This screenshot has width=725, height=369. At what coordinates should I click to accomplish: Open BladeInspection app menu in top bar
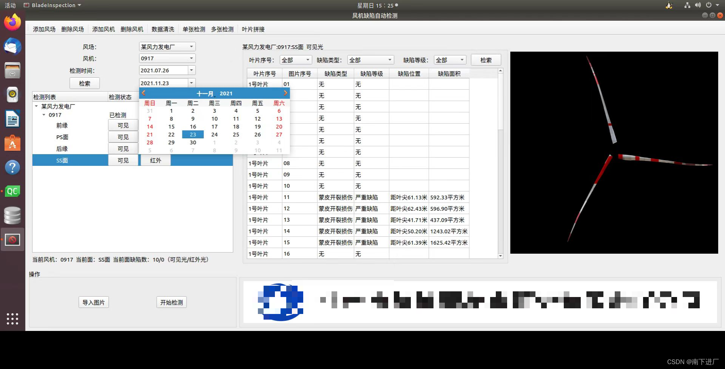click(52, 5)
